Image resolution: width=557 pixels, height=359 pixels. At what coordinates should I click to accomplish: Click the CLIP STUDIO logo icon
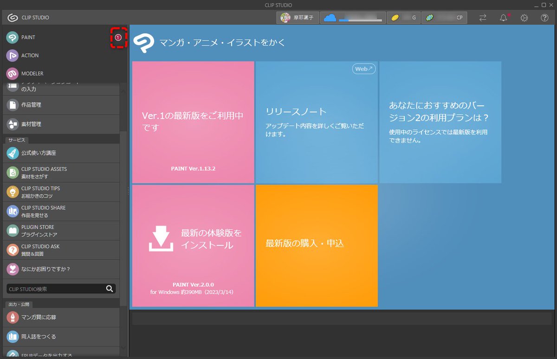[x=13, y=18]
